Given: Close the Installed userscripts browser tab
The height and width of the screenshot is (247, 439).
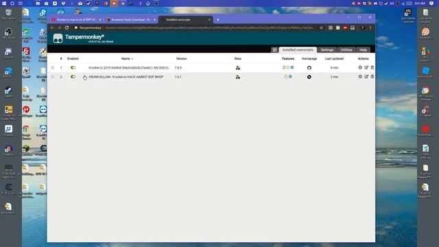Looking at the screenshot, I should tap(209, 20).
